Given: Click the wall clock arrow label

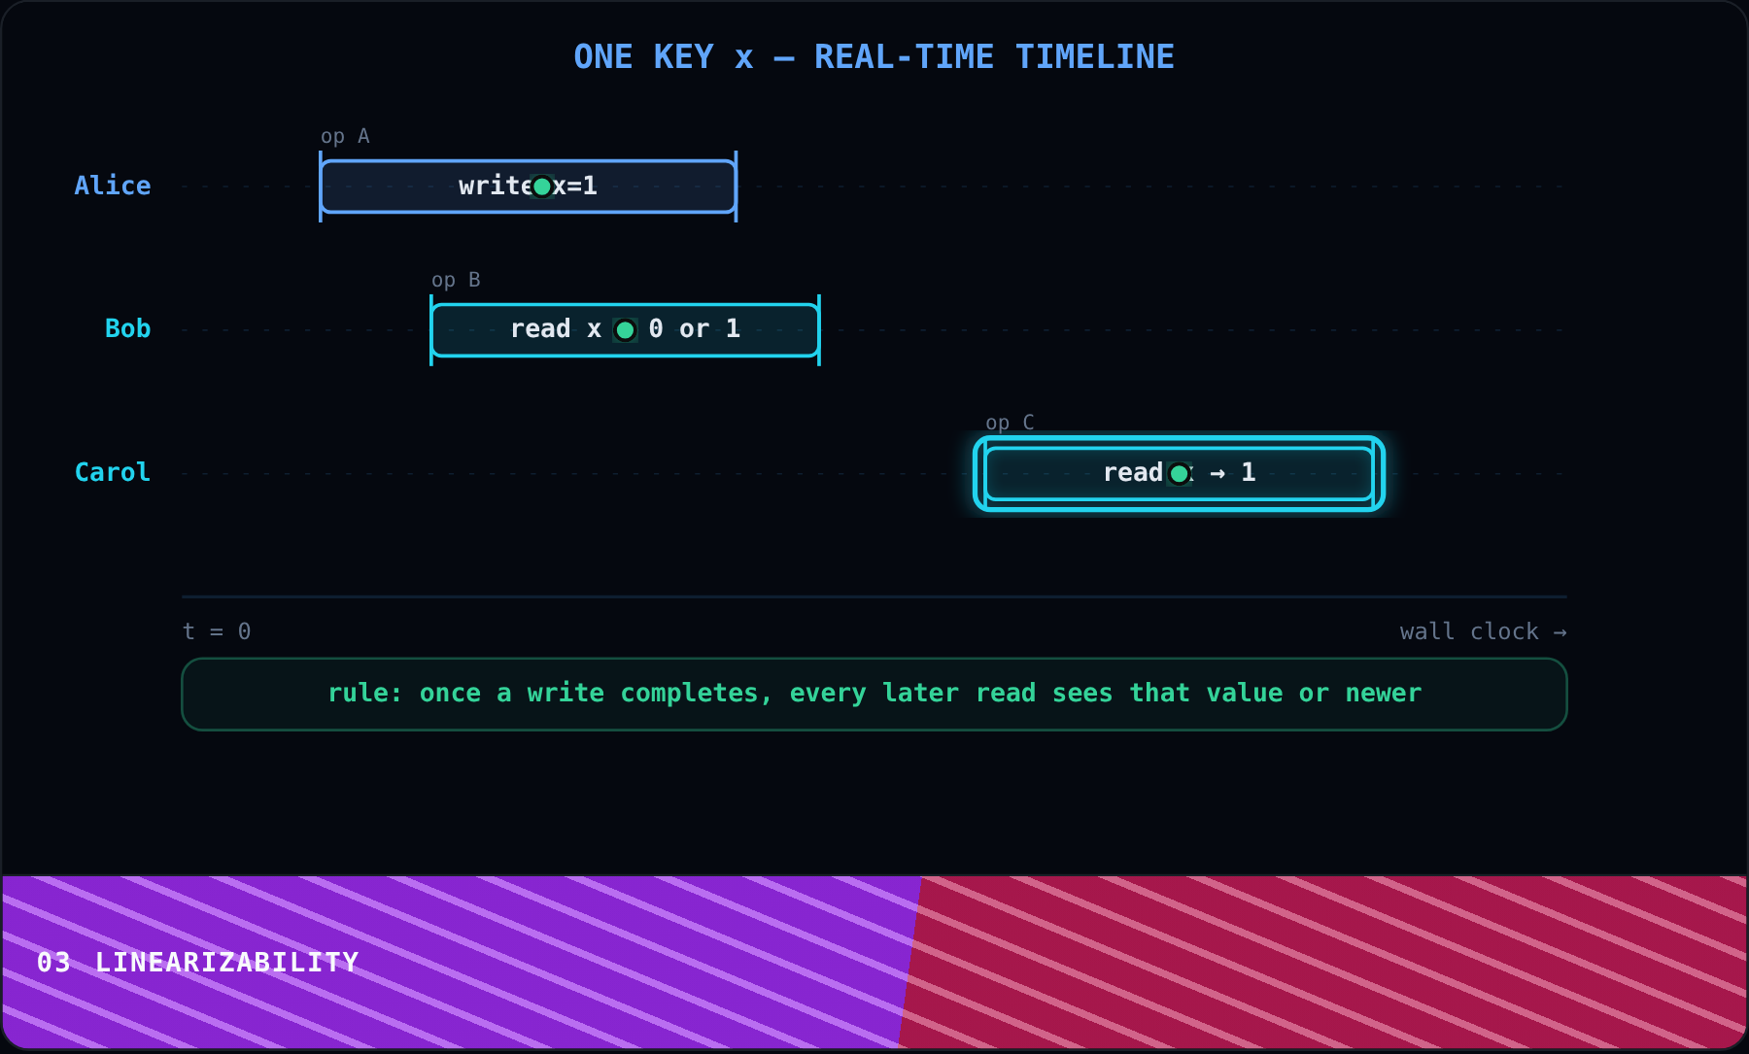Looking at the screenshot, I should click(x=1483, y=631).
